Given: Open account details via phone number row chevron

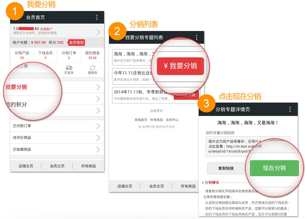Looking at the screenshot, I should pyautogui.click(x=98, y=32).
